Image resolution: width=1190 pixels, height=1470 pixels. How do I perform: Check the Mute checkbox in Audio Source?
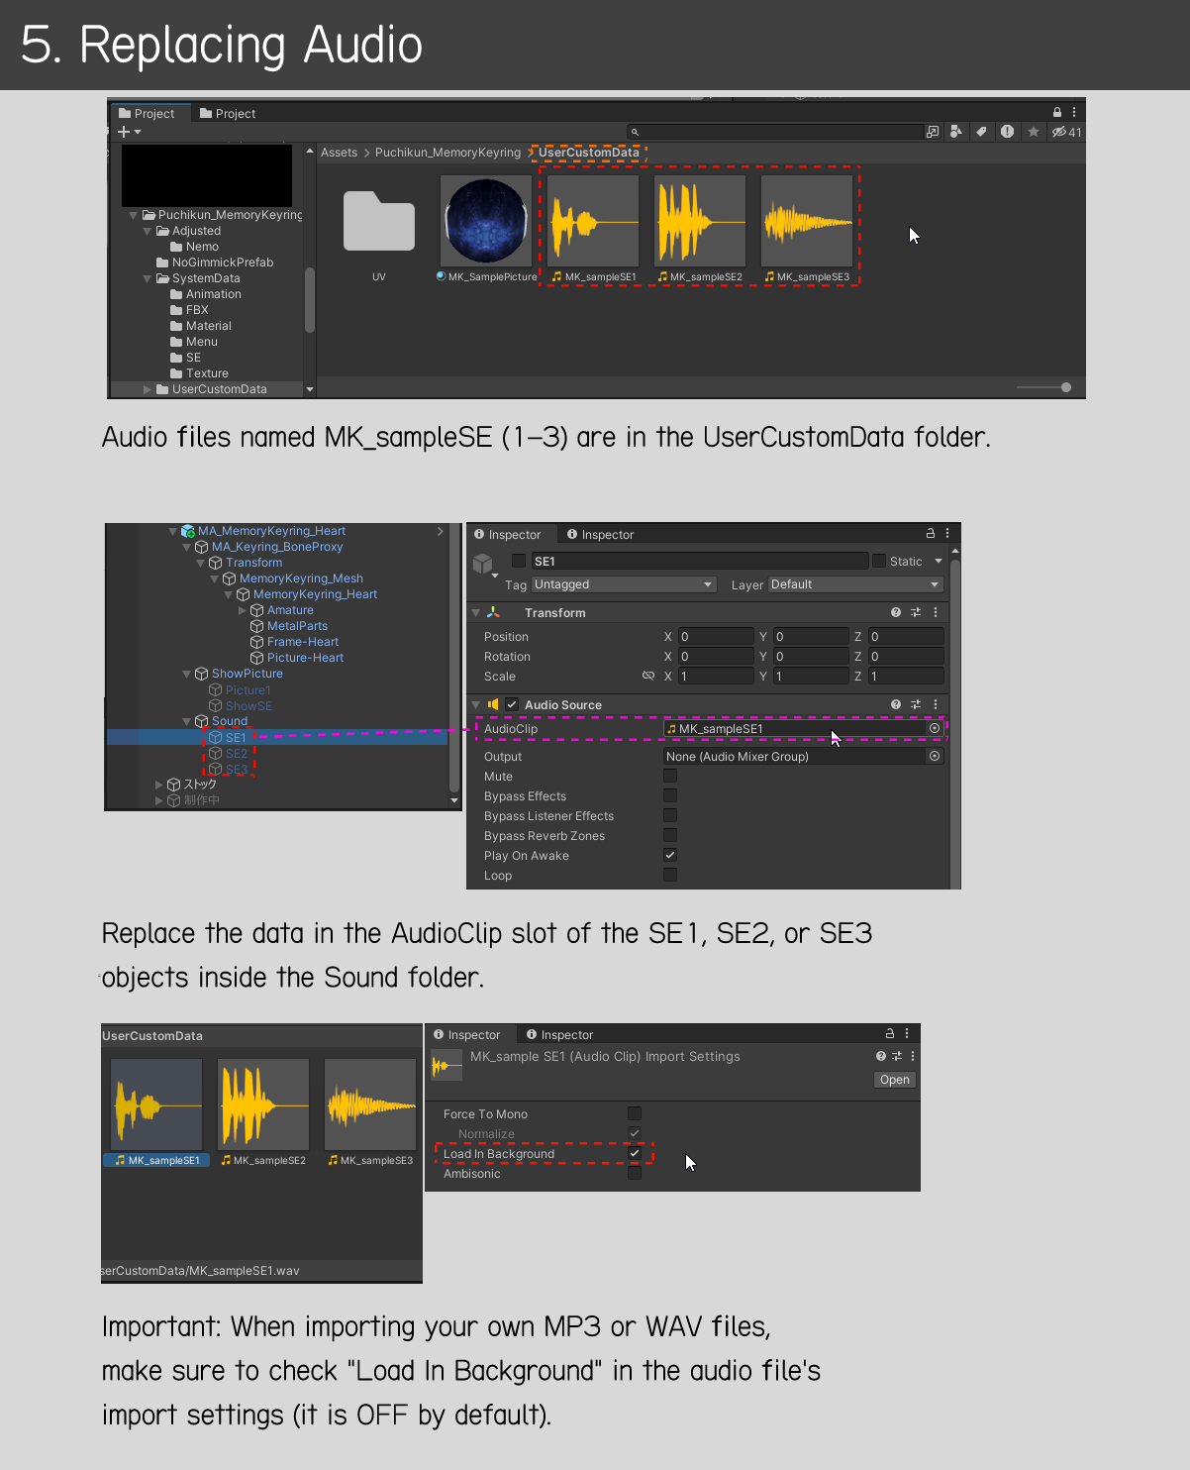pyautogui.click(x=670, y=777)
